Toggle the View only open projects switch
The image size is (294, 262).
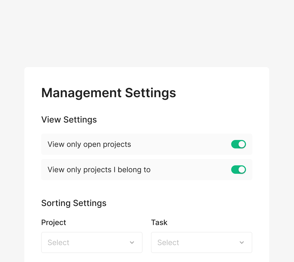(238, 144)
